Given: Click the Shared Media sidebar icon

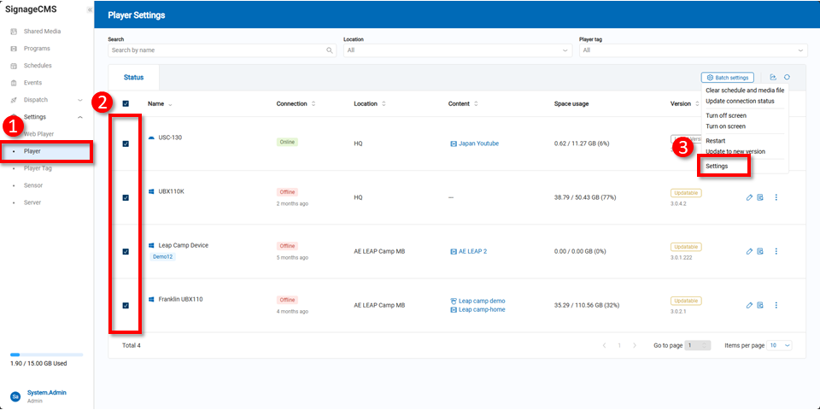Looking at the screenshot, I should click(14, 32).
